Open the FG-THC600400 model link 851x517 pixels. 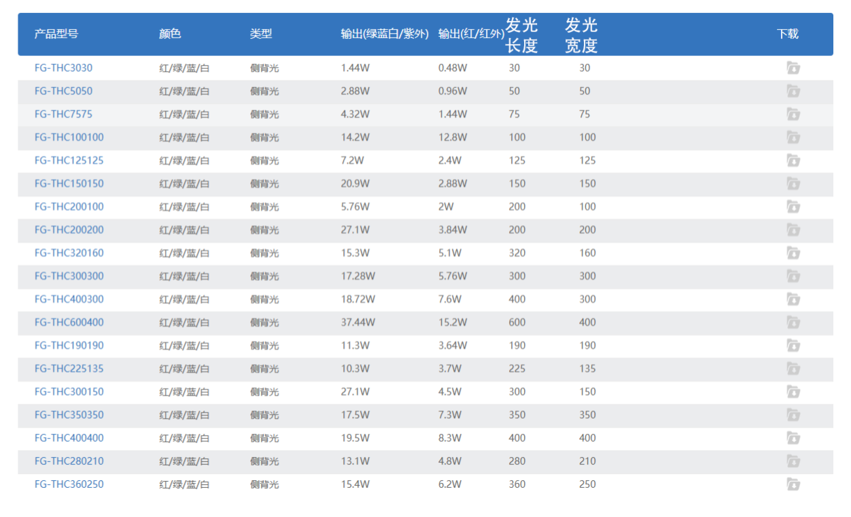69,322
